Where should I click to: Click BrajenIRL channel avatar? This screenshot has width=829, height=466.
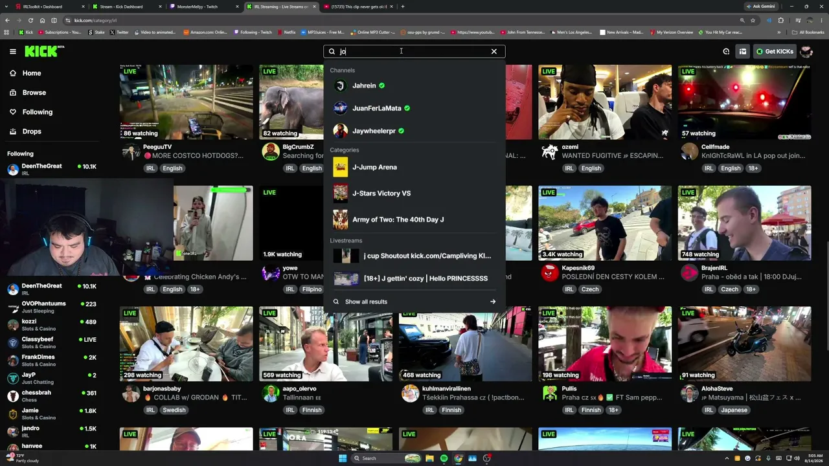click(690, 272)
